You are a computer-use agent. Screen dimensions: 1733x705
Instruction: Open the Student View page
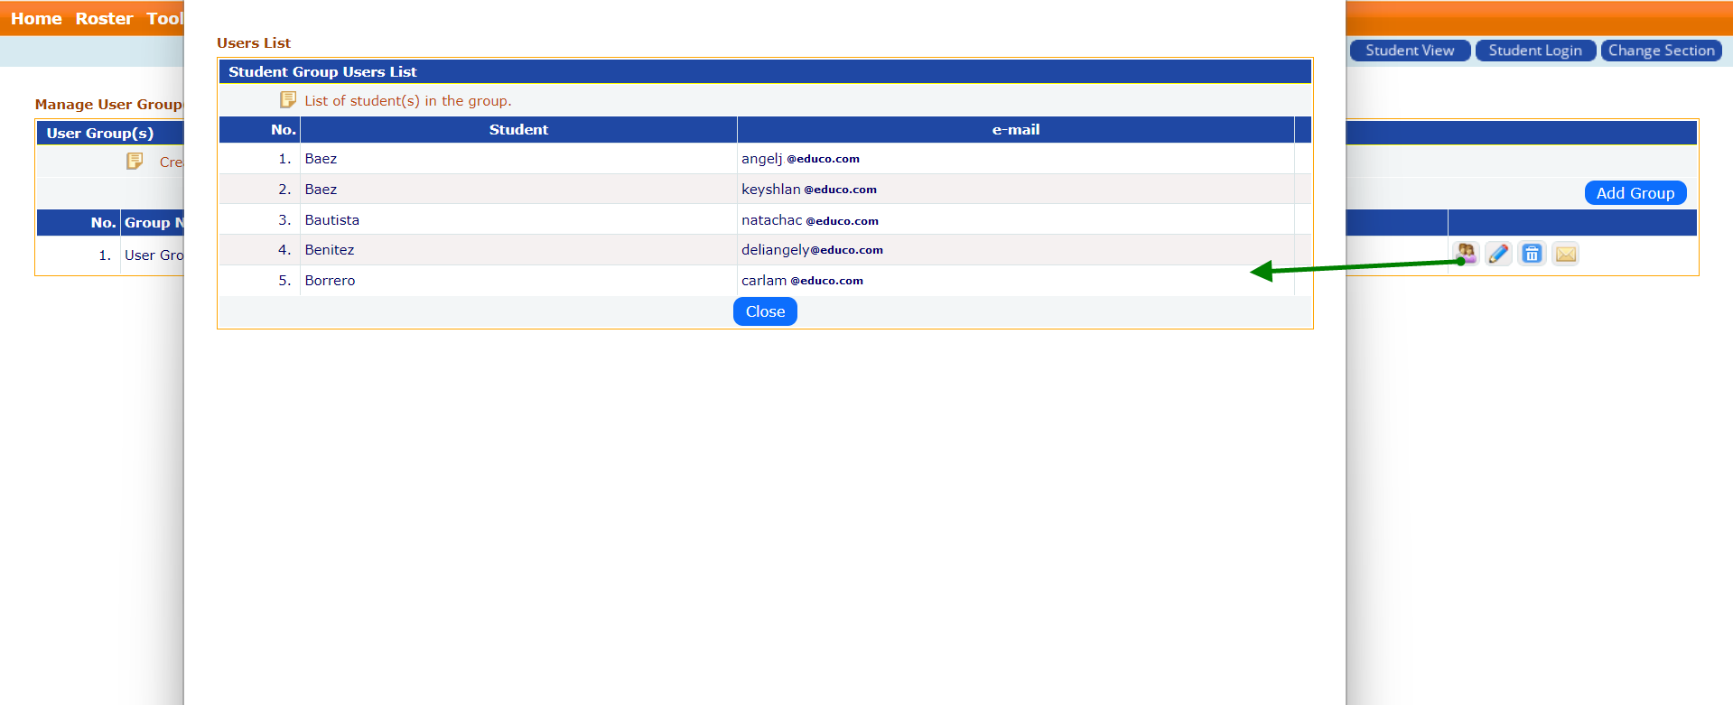[1409, 51]
